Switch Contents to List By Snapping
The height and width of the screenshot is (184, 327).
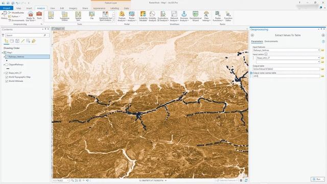click(28, 41)
